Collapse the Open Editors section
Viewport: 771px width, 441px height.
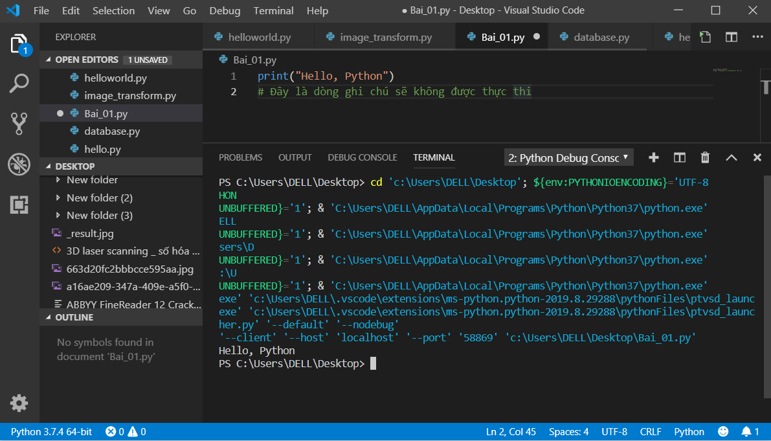(x=87, y=60)
